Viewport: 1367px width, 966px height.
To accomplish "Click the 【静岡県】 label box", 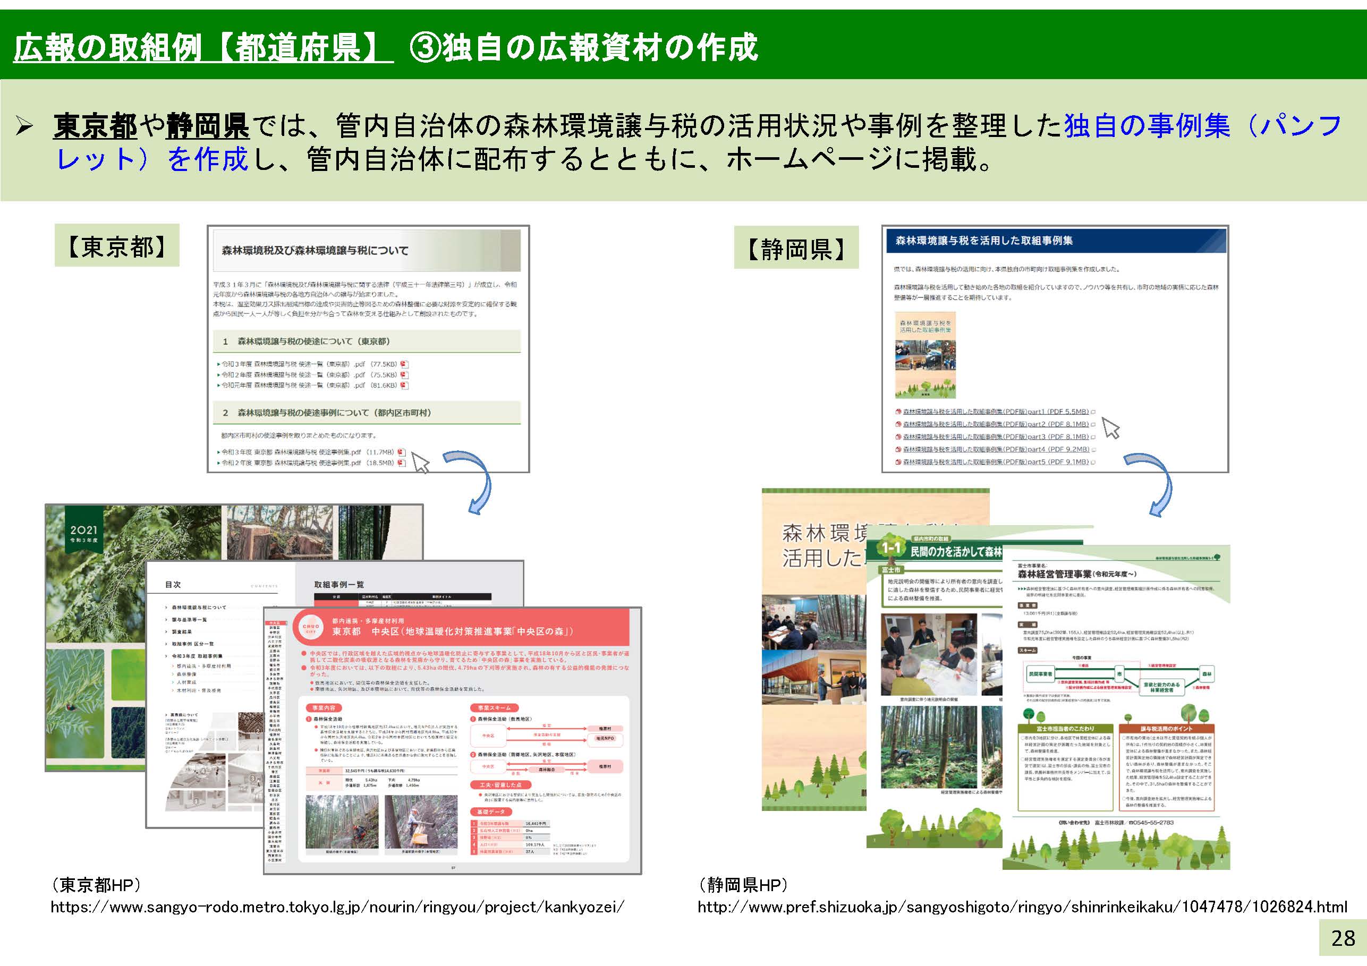I will (796, 247).
